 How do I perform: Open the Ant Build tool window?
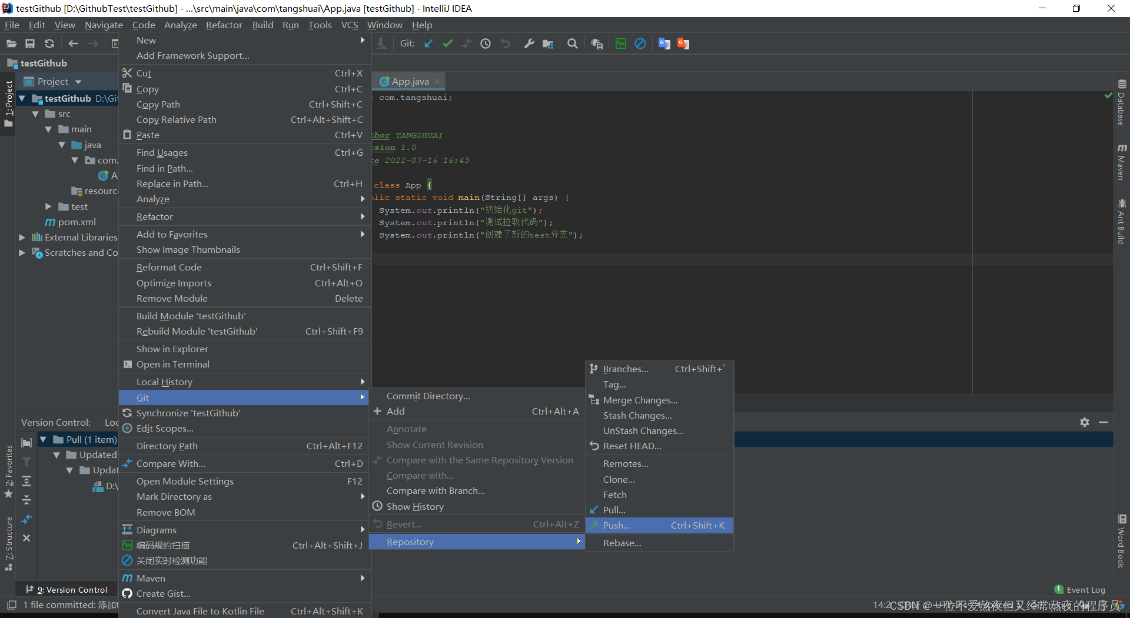click(1122, 222)
